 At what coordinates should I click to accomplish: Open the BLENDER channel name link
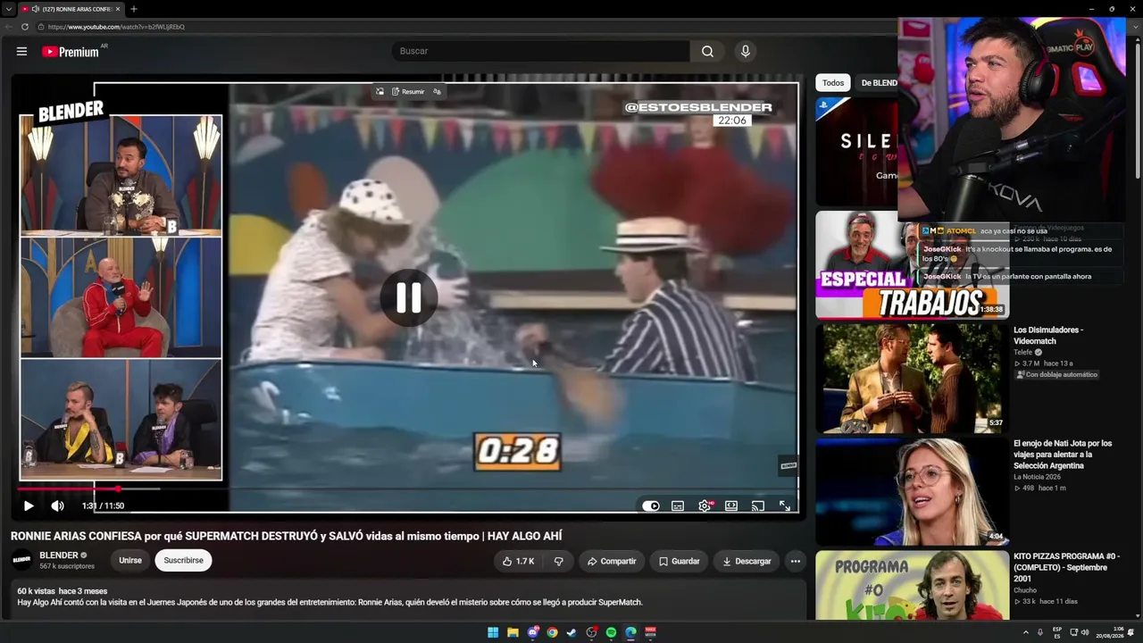59,555
